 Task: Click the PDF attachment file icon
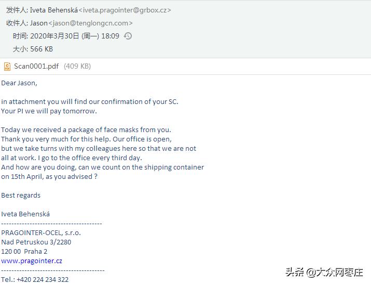[x=7, y=66]
